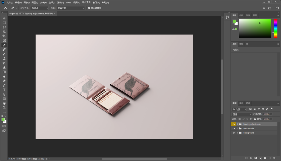Hide the lighting adjustments group

point(234,124)
